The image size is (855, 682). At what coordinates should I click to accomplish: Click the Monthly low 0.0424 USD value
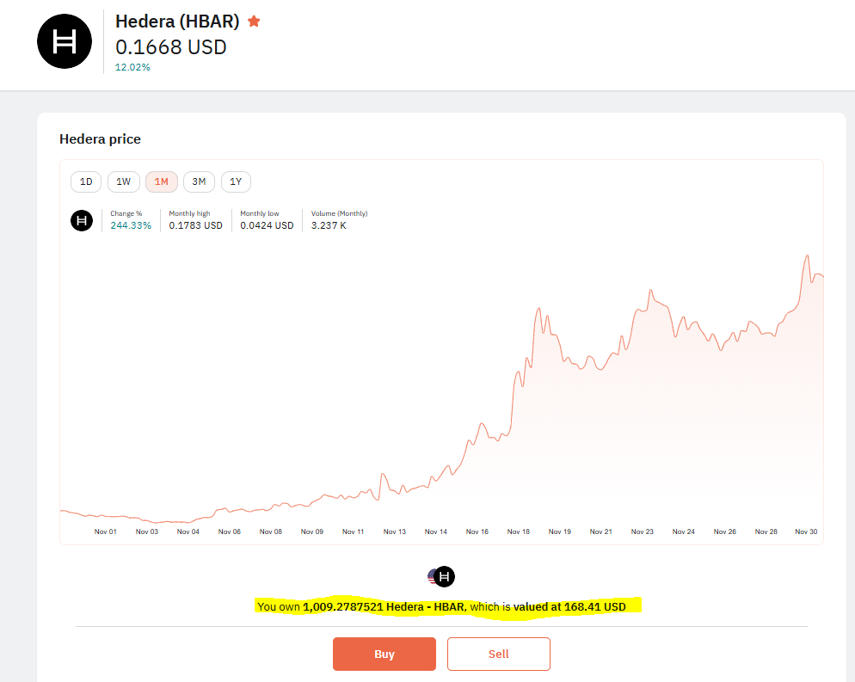[267, 225]
